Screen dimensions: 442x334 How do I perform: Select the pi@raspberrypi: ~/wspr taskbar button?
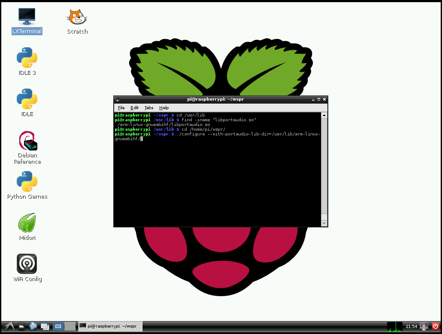(110, 326)
